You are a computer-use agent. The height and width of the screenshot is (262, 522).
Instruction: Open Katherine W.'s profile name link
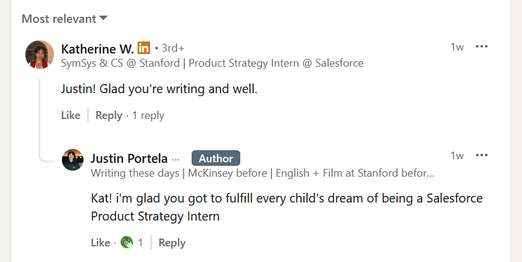click(97, 48)
